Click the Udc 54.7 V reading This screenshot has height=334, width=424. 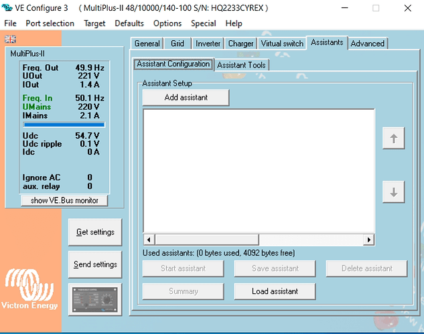[x=61, y=135]
